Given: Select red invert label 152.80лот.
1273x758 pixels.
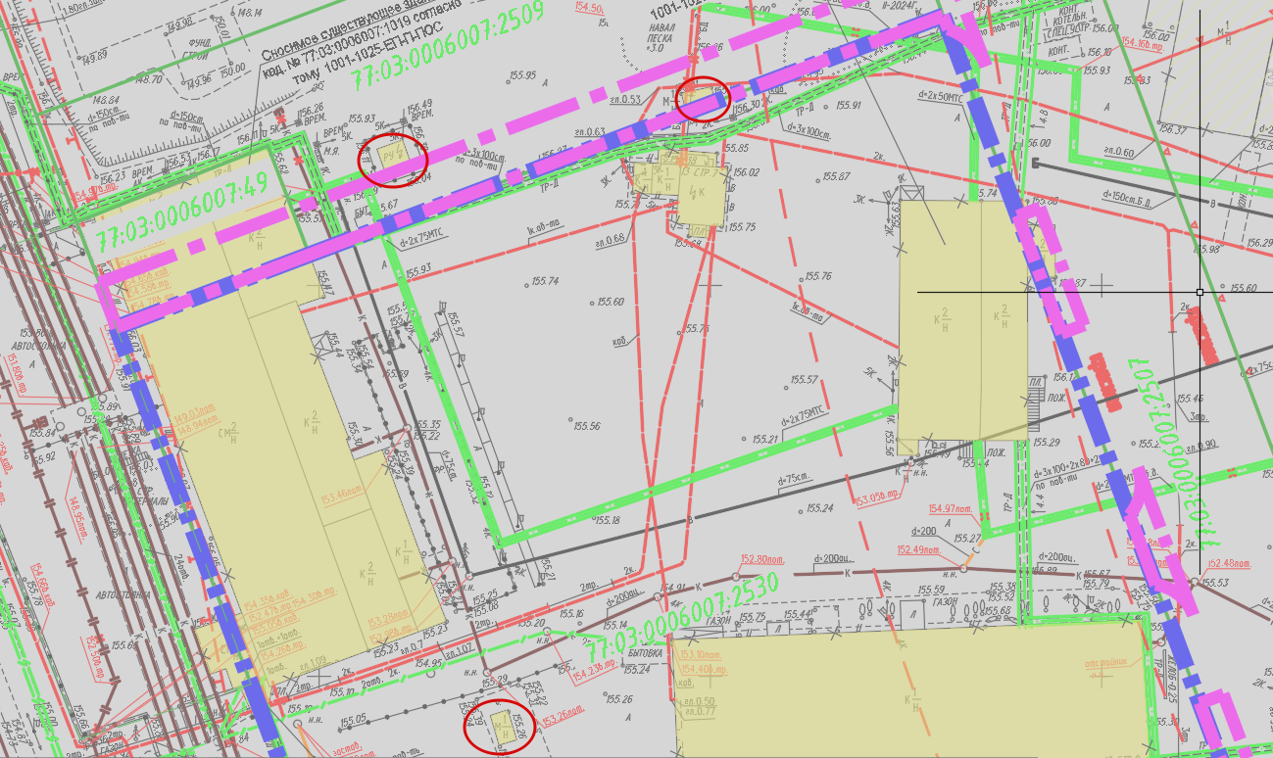Looking at the screenshot, I should (x=764, y=559).
